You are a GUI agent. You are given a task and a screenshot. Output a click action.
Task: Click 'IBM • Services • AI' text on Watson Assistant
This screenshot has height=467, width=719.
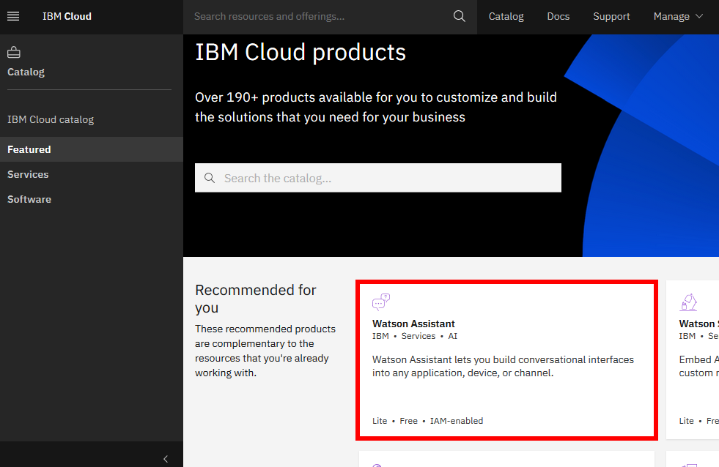pyautogui.click(x=415, y=336)
